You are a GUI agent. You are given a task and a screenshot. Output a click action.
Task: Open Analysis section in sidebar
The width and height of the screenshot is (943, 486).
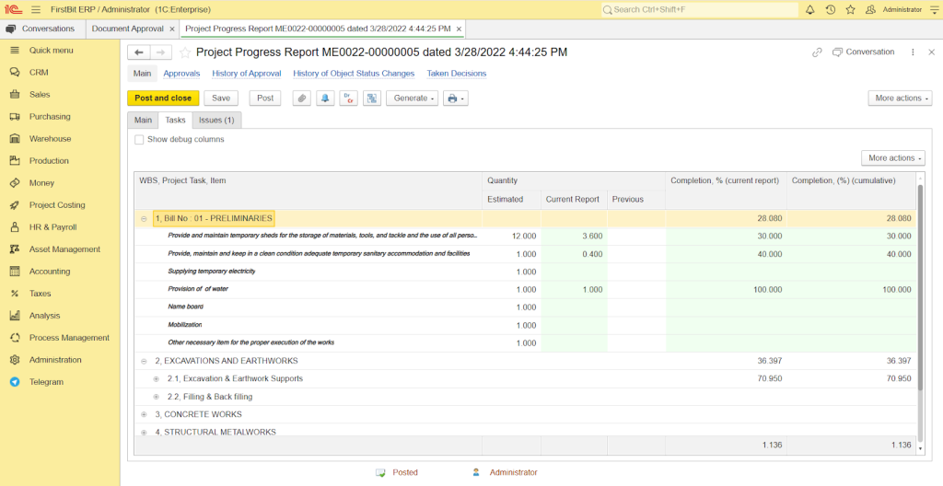click(44, 316)
